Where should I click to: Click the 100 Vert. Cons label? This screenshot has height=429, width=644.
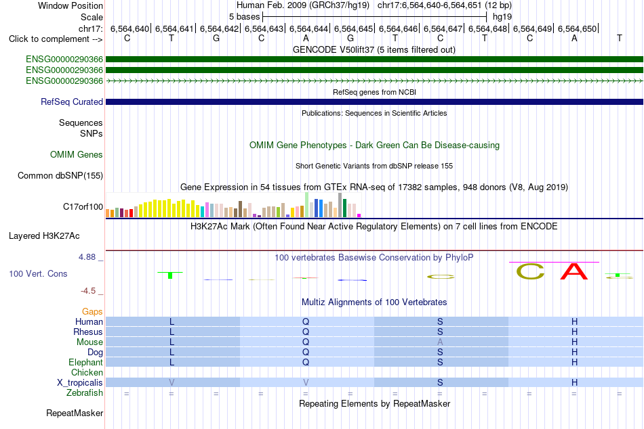point(38,273)
